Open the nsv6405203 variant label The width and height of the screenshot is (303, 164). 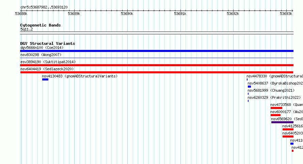[x=292, y=133]
